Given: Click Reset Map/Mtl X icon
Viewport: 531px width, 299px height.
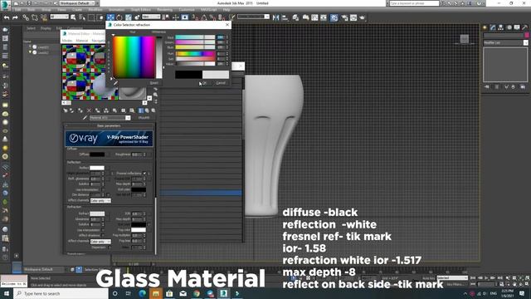Looking at the screenshot, I should pyautogui.click(x=89, y=110).
